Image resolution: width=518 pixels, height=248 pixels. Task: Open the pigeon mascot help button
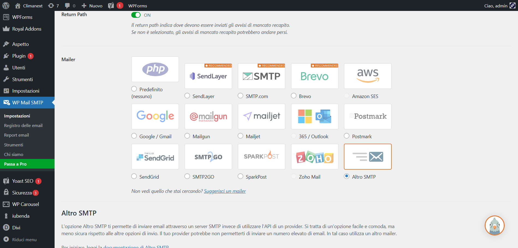(x=495, y=225)
